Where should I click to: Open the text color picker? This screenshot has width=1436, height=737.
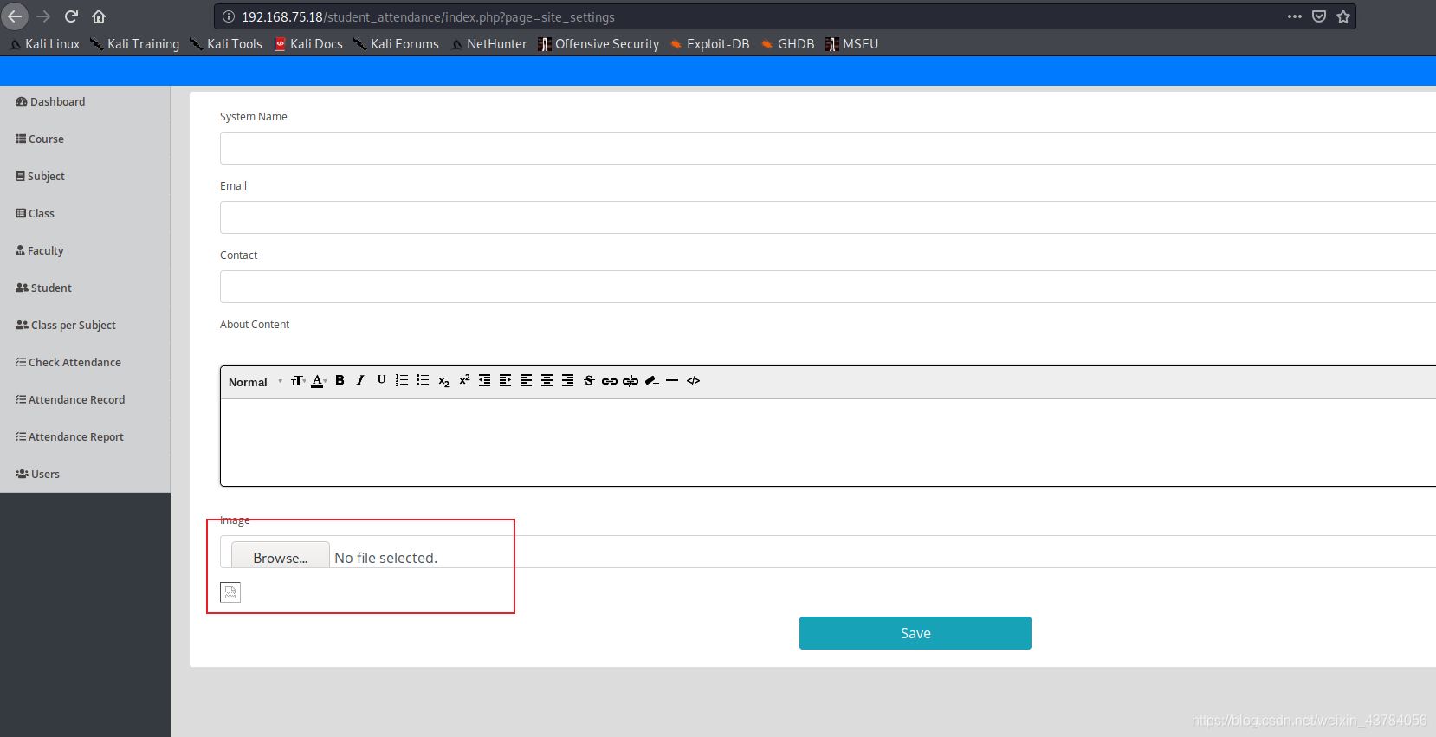[x=318, y=381]
